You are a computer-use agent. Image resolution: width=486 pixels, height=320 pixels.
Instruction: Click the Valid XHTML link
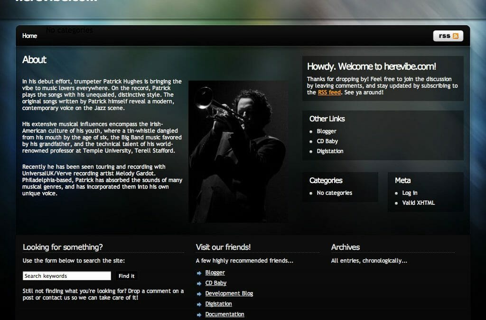point(418,203)
